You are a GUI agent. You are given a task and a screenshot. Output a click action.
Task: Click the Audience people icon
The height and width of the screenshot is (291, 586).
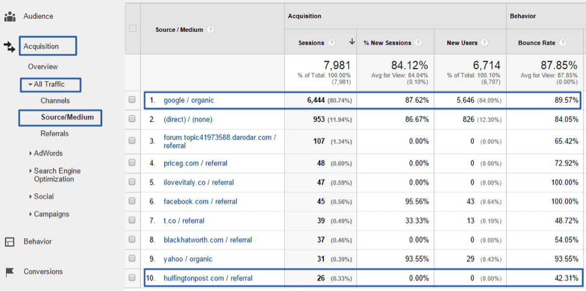10,16
